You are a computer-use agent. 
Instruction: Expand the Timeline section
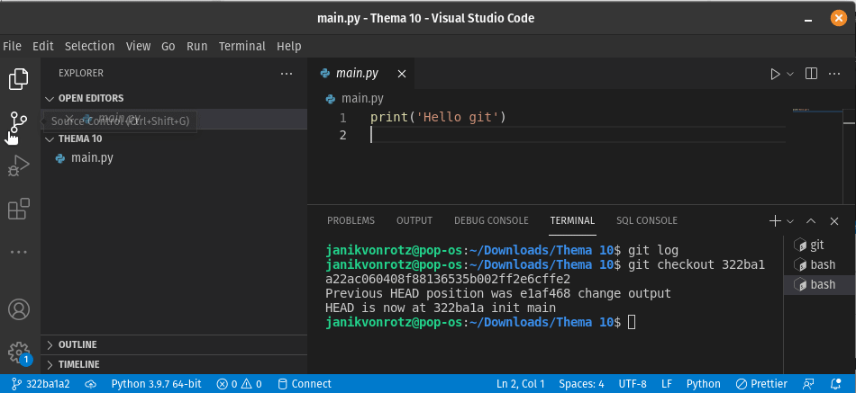(174, 364)
